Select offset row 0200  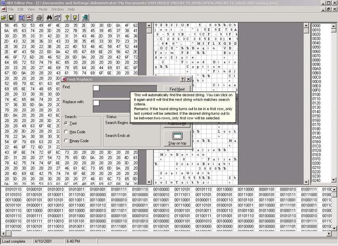(x=316, y=163)
